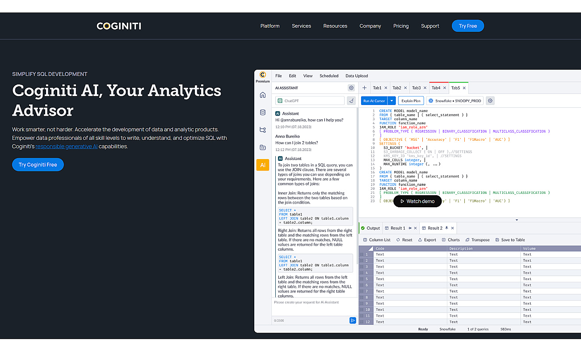Play the Watch demo video
Viewport: 581px width, 352px height.
(417, 201)
